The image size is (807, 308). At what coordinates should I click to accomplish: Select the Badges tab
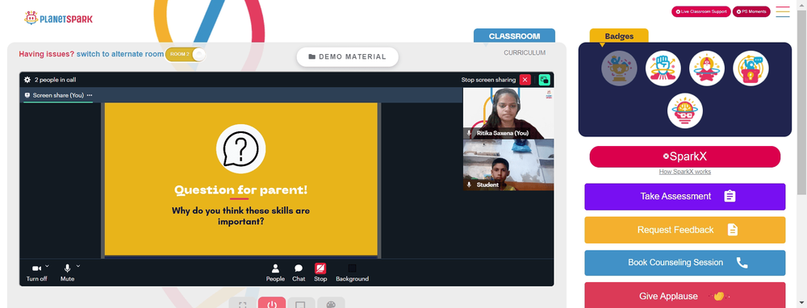619,36
